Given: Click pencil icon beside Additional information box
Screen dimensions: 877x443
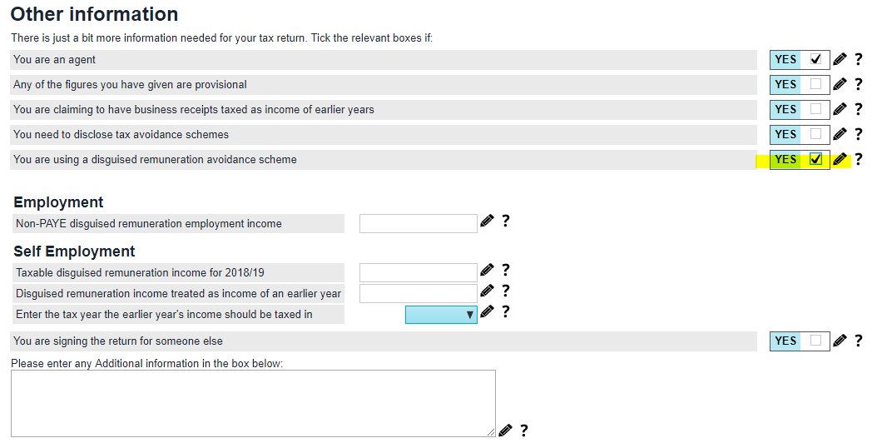Looking at the screenshot, I should (505, 430).
